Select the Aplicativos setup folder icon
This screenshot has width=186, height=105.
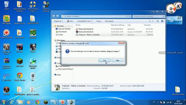pyautogui.click(x=178, y=91)
